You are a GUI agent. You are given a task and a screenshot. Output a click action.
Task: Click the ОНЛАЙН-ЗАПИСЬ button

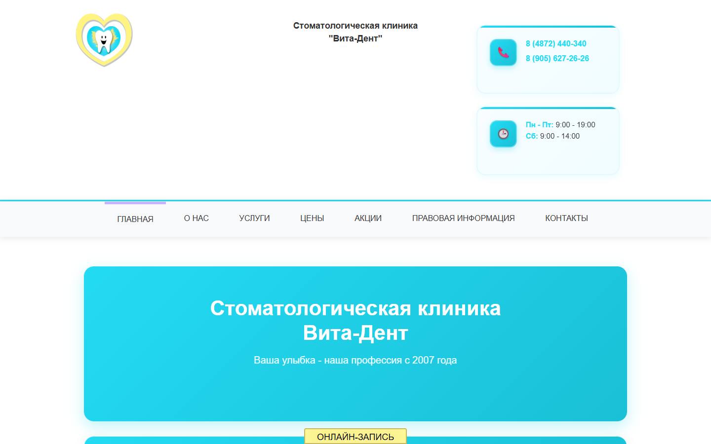(x=355, y=437)
